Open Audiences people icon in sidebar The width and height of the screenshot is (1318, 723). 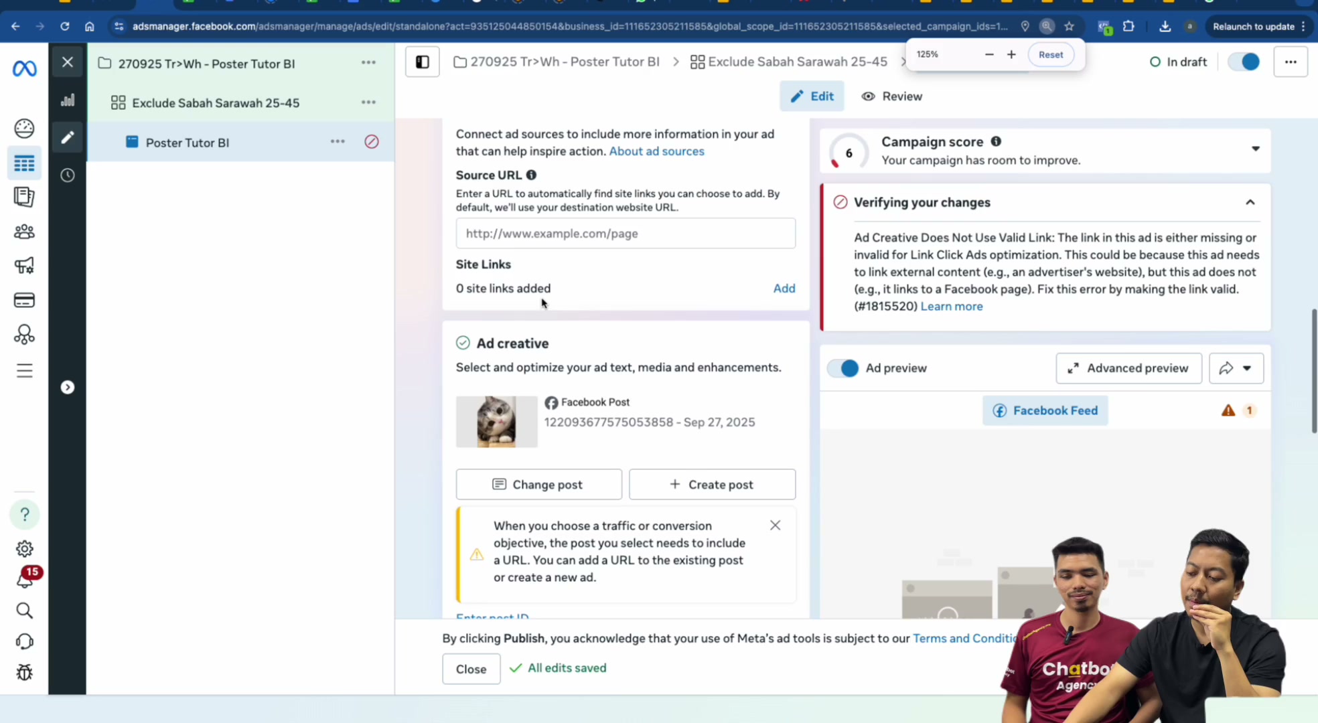24,232
